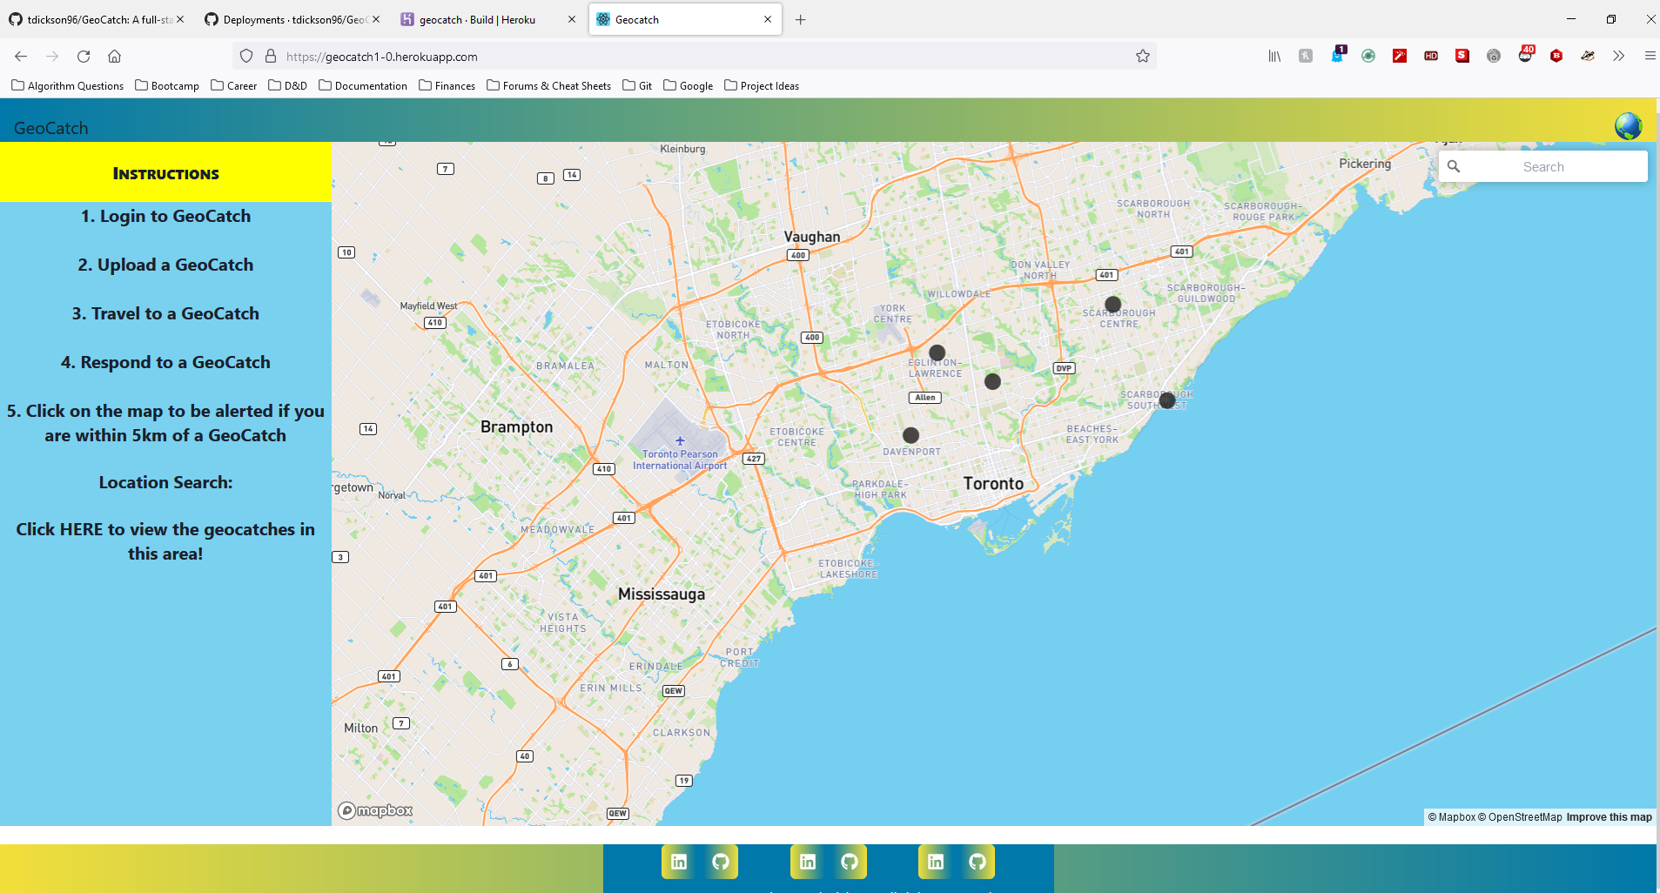Screen dimensions: 1660x893
Task: Open the rightmost GitHub icon in the footer
Action: tap(978, 862)
